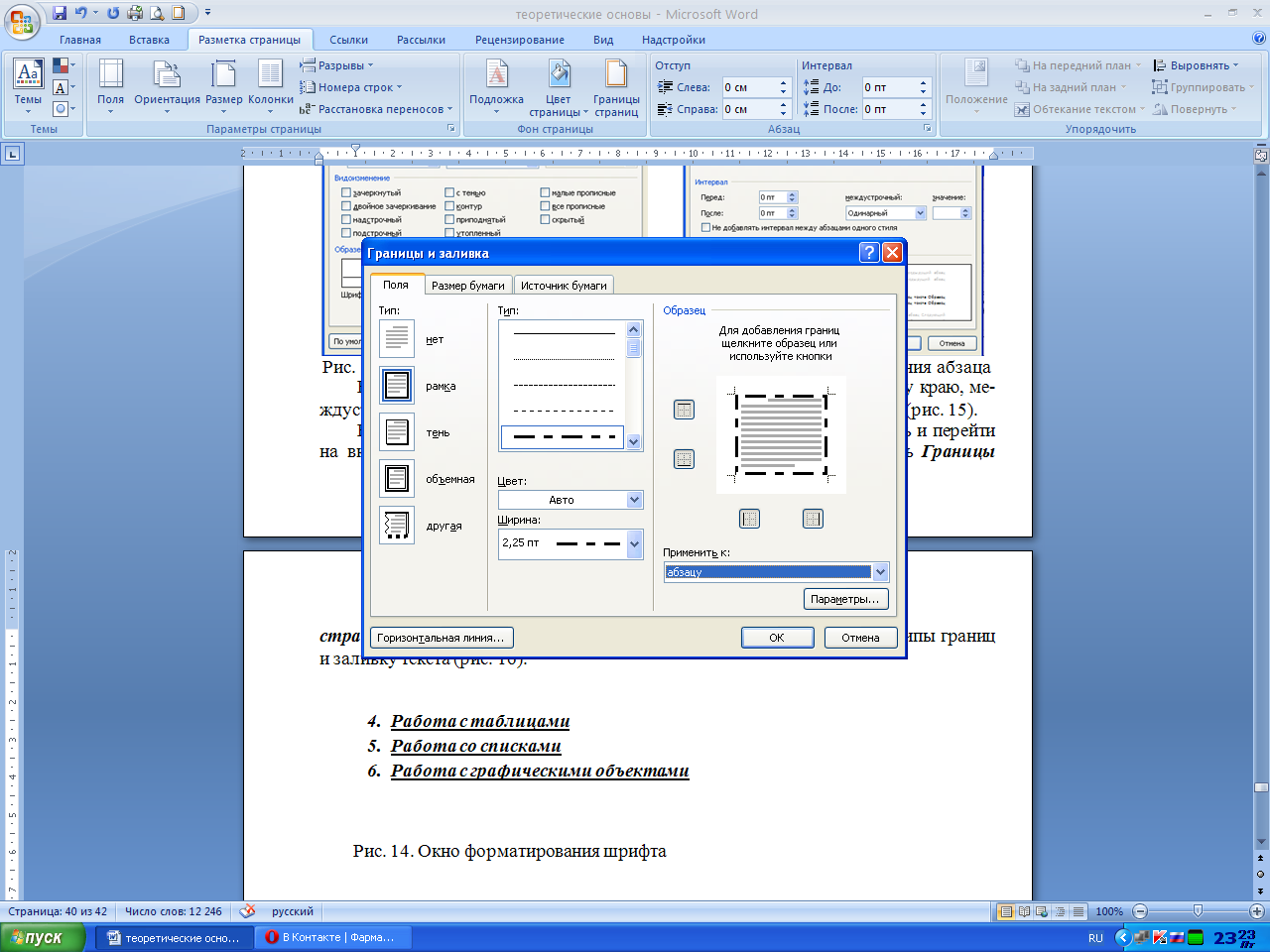Select the Границы страниц ribbon icon
The height and width of the screenshot is (952, 1270).
616,85
